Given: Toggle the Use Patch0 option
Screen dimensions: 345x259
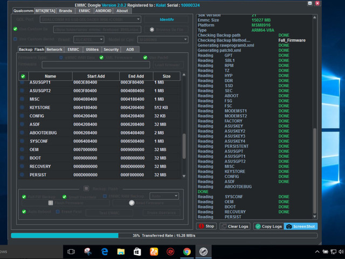Looking at the screenshot, I should click(x=145, y=58).
